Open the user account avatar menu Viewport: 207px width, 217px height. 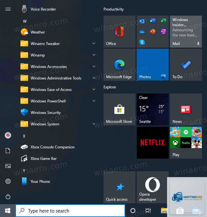8,135
